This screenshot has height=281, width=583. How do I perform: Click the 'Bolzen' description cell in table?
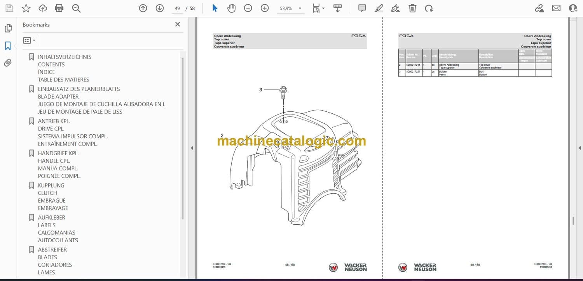click(458, 73)
